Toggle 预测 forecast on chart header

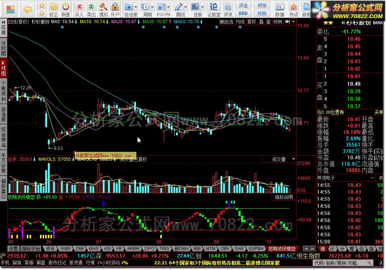[x=277, y=22]
